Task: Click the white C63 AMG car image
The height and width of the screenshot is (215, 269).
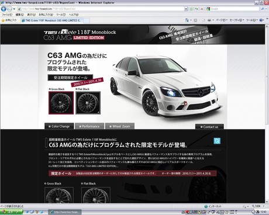Action: click(x=165, y=86)
